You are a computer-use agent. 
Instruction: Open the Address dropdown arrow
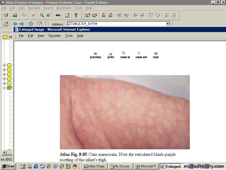point(168,24)
